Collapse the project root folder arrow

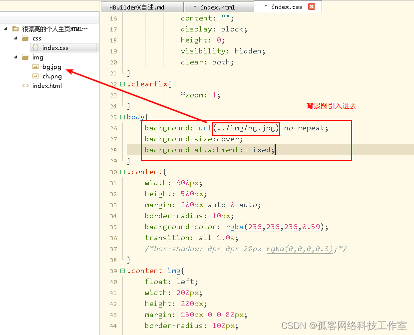(6, 28)
